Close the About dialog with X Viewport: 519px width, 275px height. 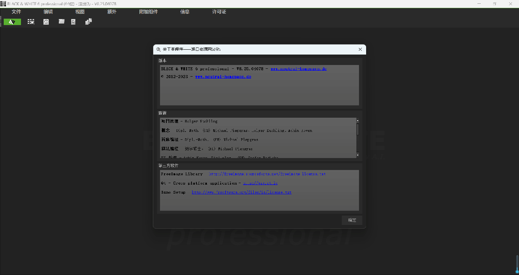click(x=360, y=49)
